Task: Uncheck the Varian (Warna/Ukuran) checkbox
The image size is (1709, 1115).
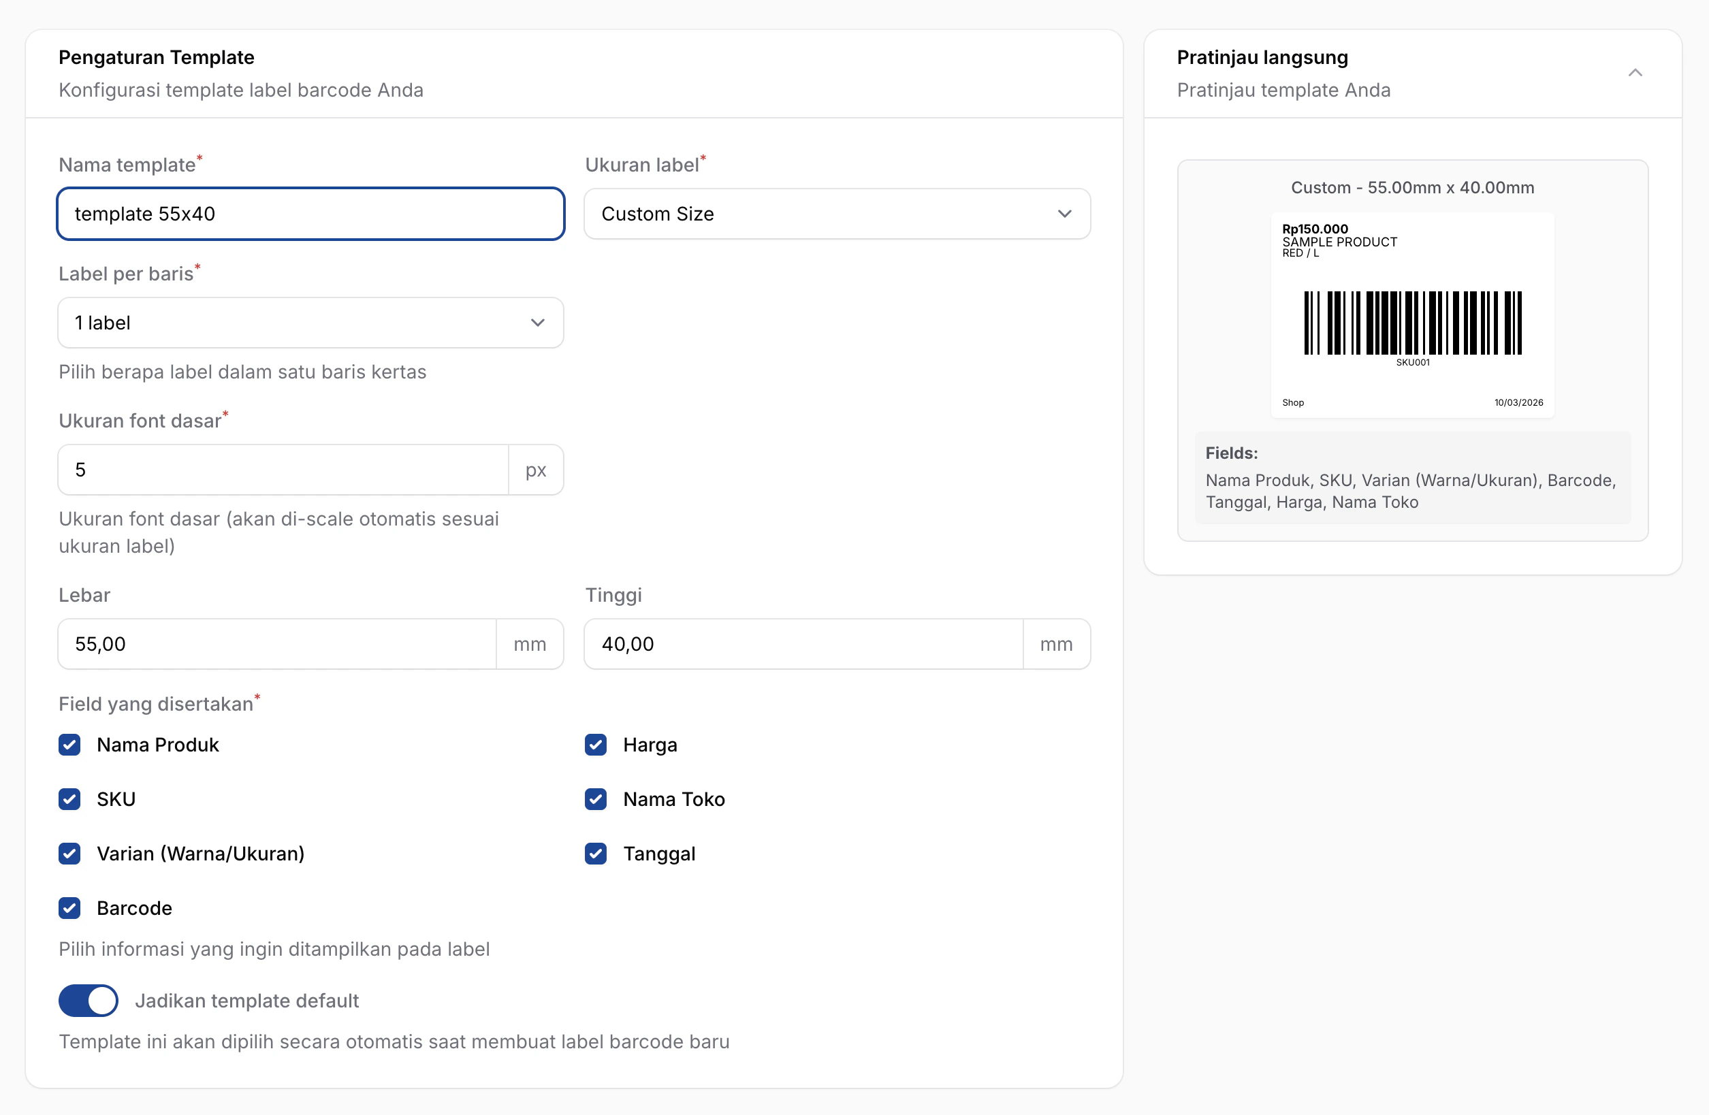Action: coord(69,854)
